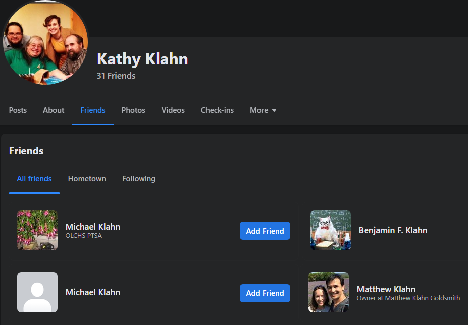Image resolution: width=468 pixels, height=325 pixels.
Task: Open Matthew Klahn's name link
Action: click(386, 289)
